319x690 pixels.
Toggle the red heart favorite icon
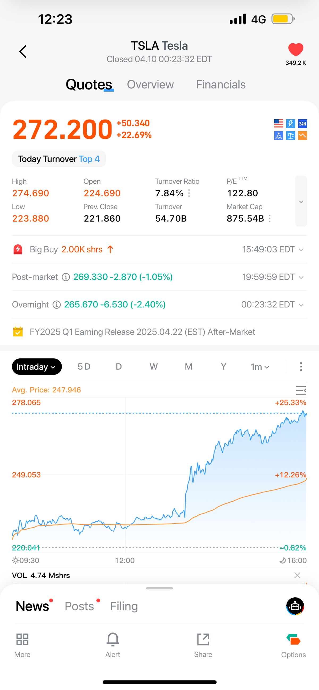click(295, 50)
